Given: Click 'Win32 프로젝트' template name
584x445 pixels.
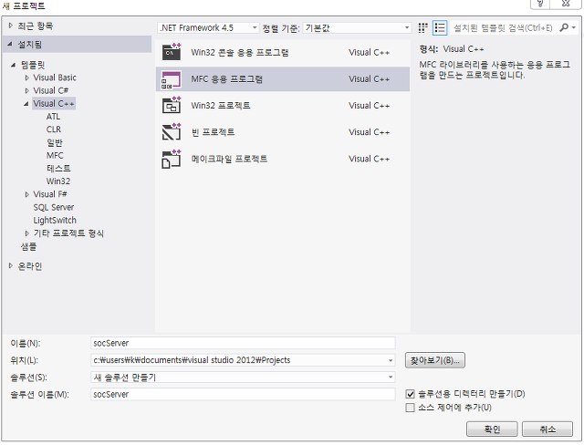Looking at the screenshot, I should pos(221,106).
